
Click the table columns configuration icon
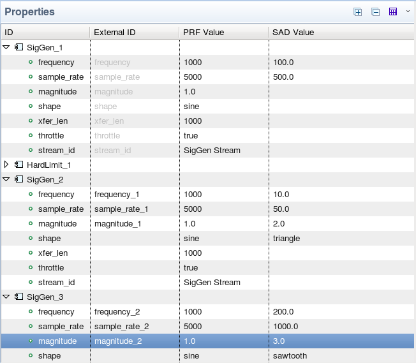pos(393,11)
